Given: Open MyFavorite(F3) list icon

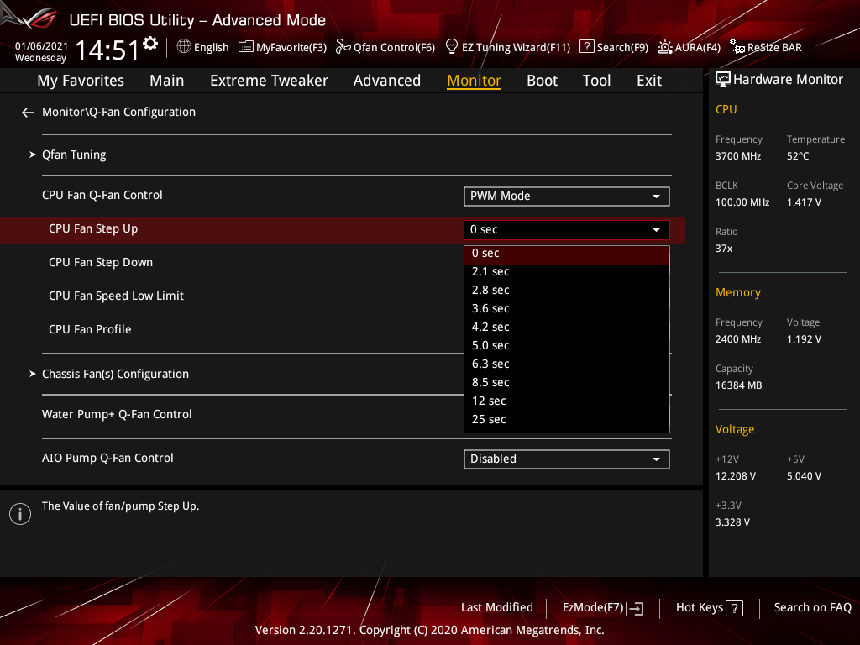Looking at the screenshot, I should point(246,47).
